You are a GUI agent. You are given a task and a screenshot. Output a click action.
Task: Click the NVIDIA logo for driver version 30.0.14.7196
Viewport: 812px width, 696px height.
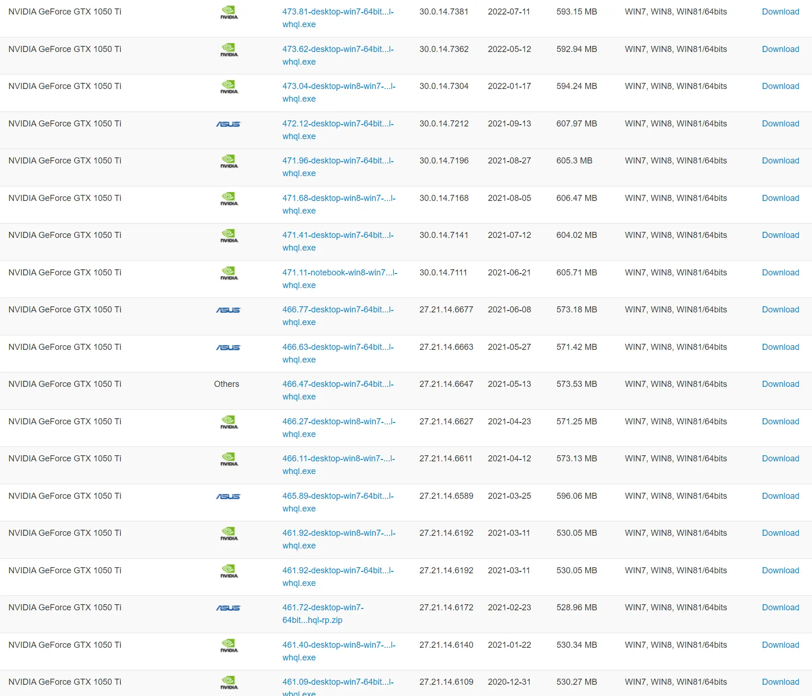[229, 161]
